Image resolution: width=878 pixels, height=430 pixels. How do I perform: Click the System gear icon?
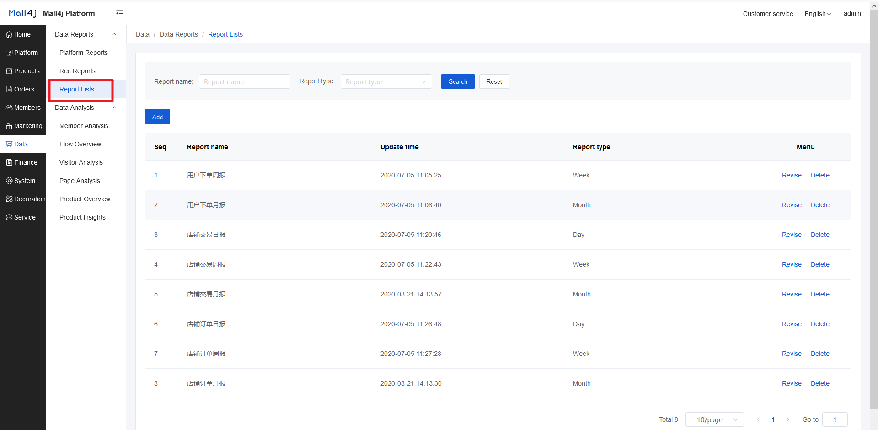coord(9,181)
